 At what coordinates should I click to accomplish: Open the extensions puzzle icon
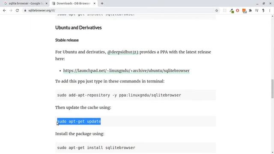(250, 10)
